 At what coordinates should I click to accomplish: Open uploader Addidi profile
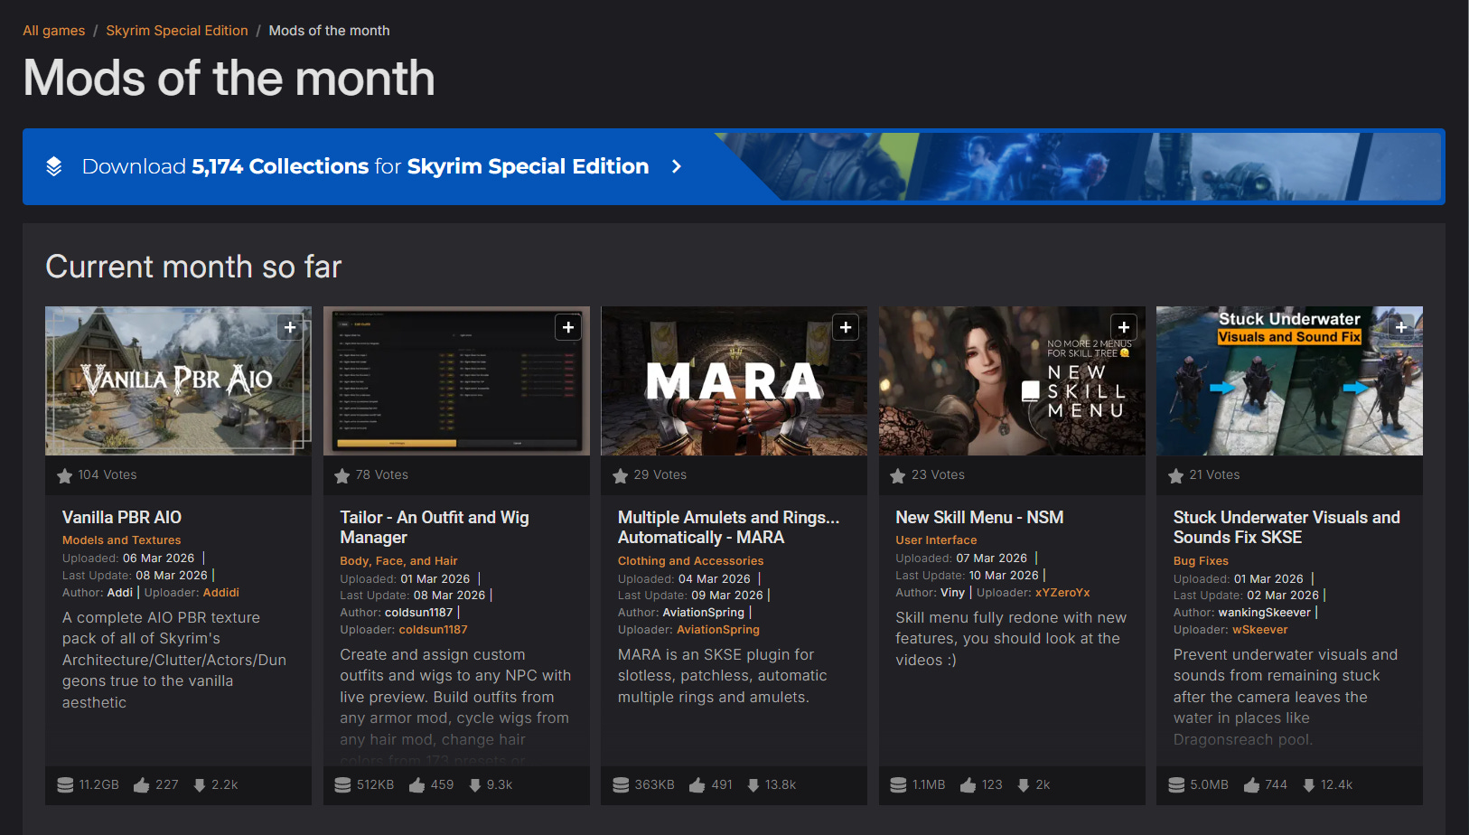click(x=221, y=593)
